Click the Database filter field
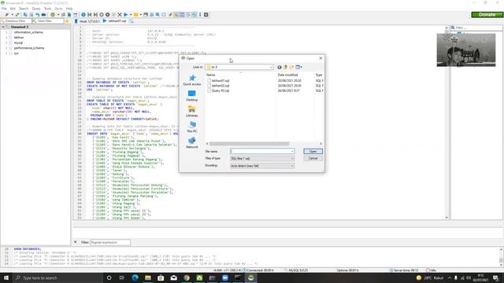Screen dimensions: 504x283 [x=16, y=21]
